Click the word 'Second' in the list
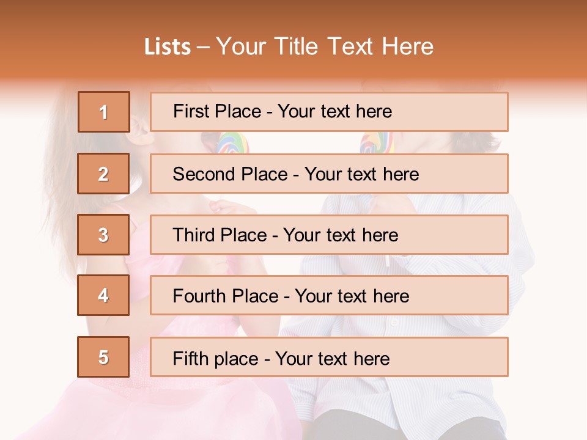Image resolution: width=587 pixels, height=440 pixels. click(x=204, y=174)
